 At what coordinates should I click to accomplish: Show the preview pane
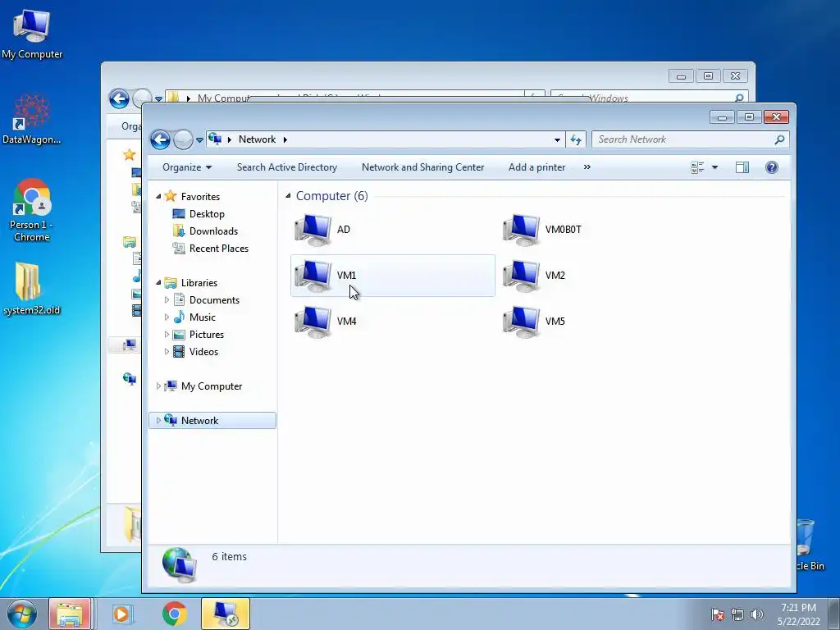[742, 167]
